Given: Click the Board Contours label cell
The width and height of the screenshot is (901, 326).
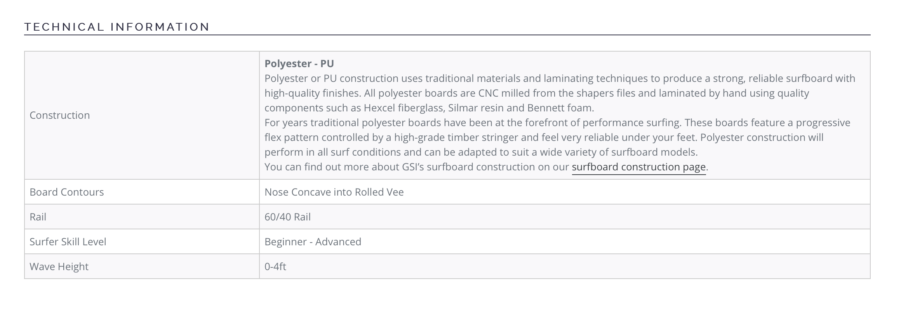Looking at the screenshot, I should coord(142,192).
